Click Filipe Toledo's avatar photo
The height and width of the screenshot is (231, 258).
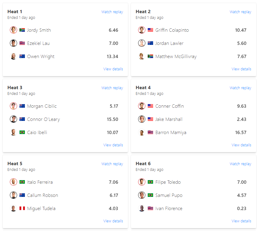pos(142,182)
